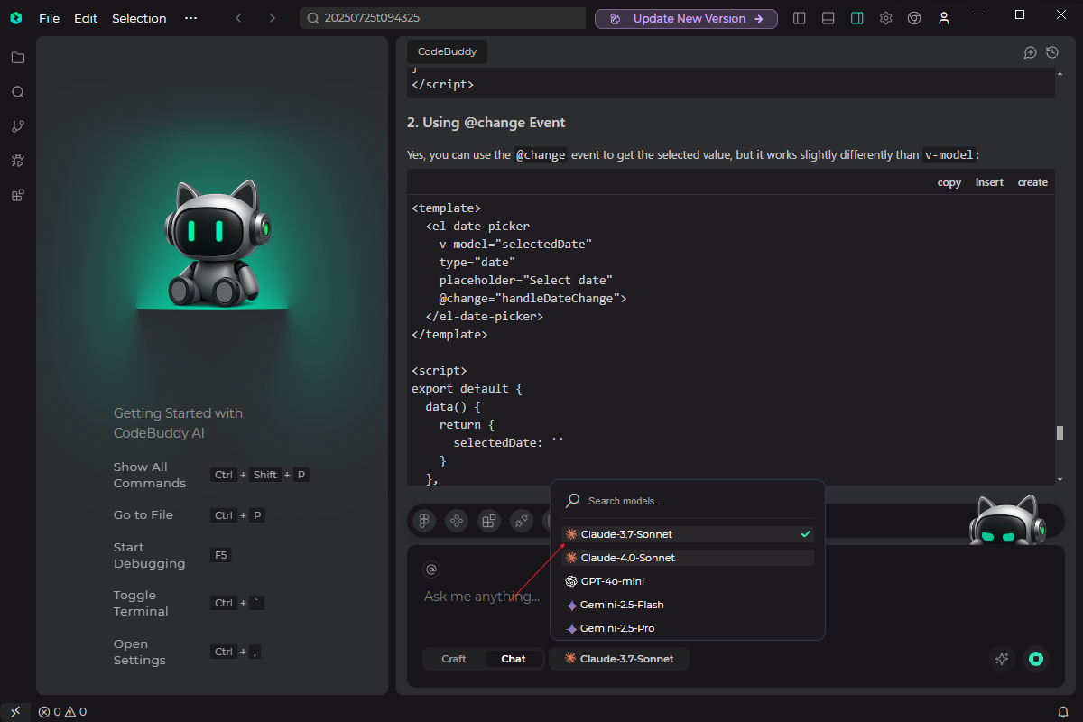Start a new chat with plus bubble icon
Screen dimensions: 1083x722
tap(1030, 52)
